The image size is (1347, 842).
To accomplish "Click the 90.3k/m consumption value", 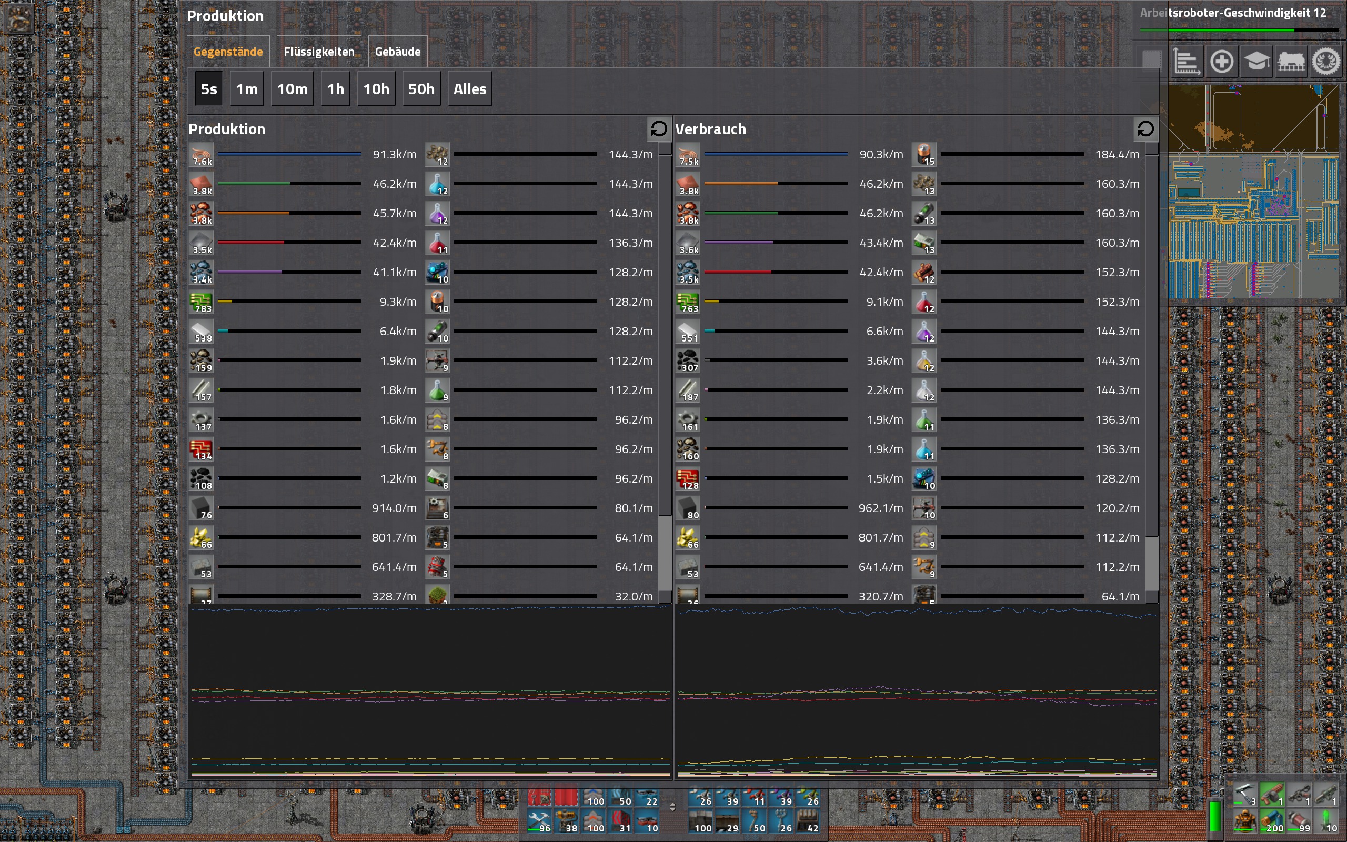I will click(x=881, y=154).
